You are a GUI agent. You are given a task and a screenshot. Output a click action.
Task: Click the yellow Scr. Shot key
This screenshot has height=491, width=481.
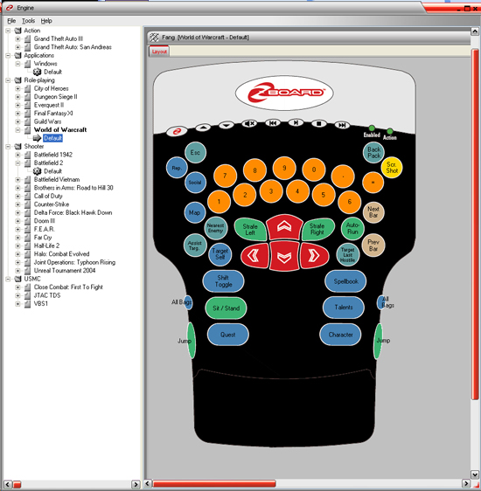392,168
